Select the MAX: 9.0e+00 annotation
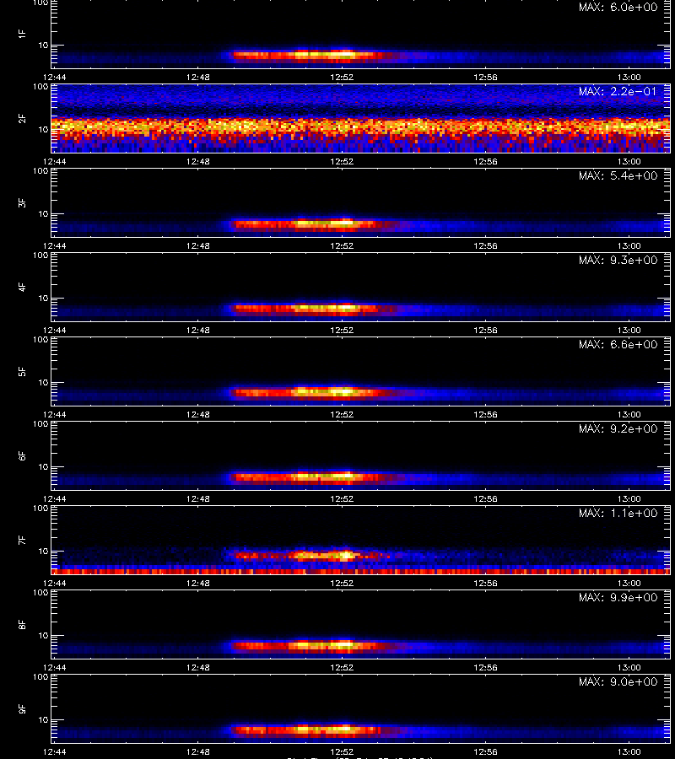This screenshot has width=675, height=759. click(x=618, y=681)
